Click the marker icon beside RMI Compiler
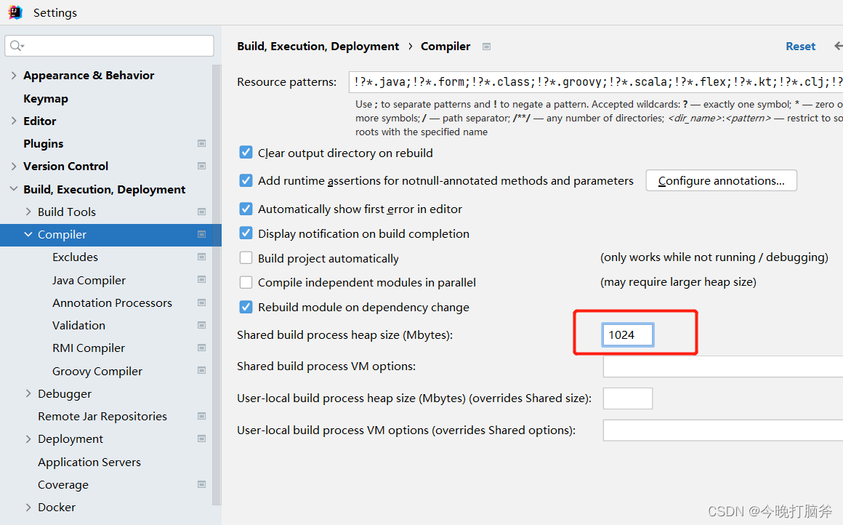The image size is (843, 525). (x=201, y=348)
